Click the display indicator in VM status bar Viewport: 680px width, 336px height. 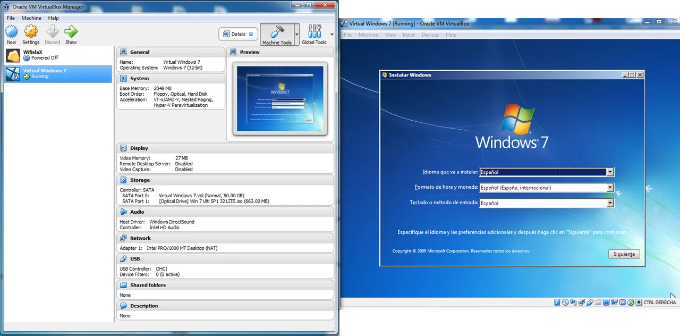click(x=606, y=302)
